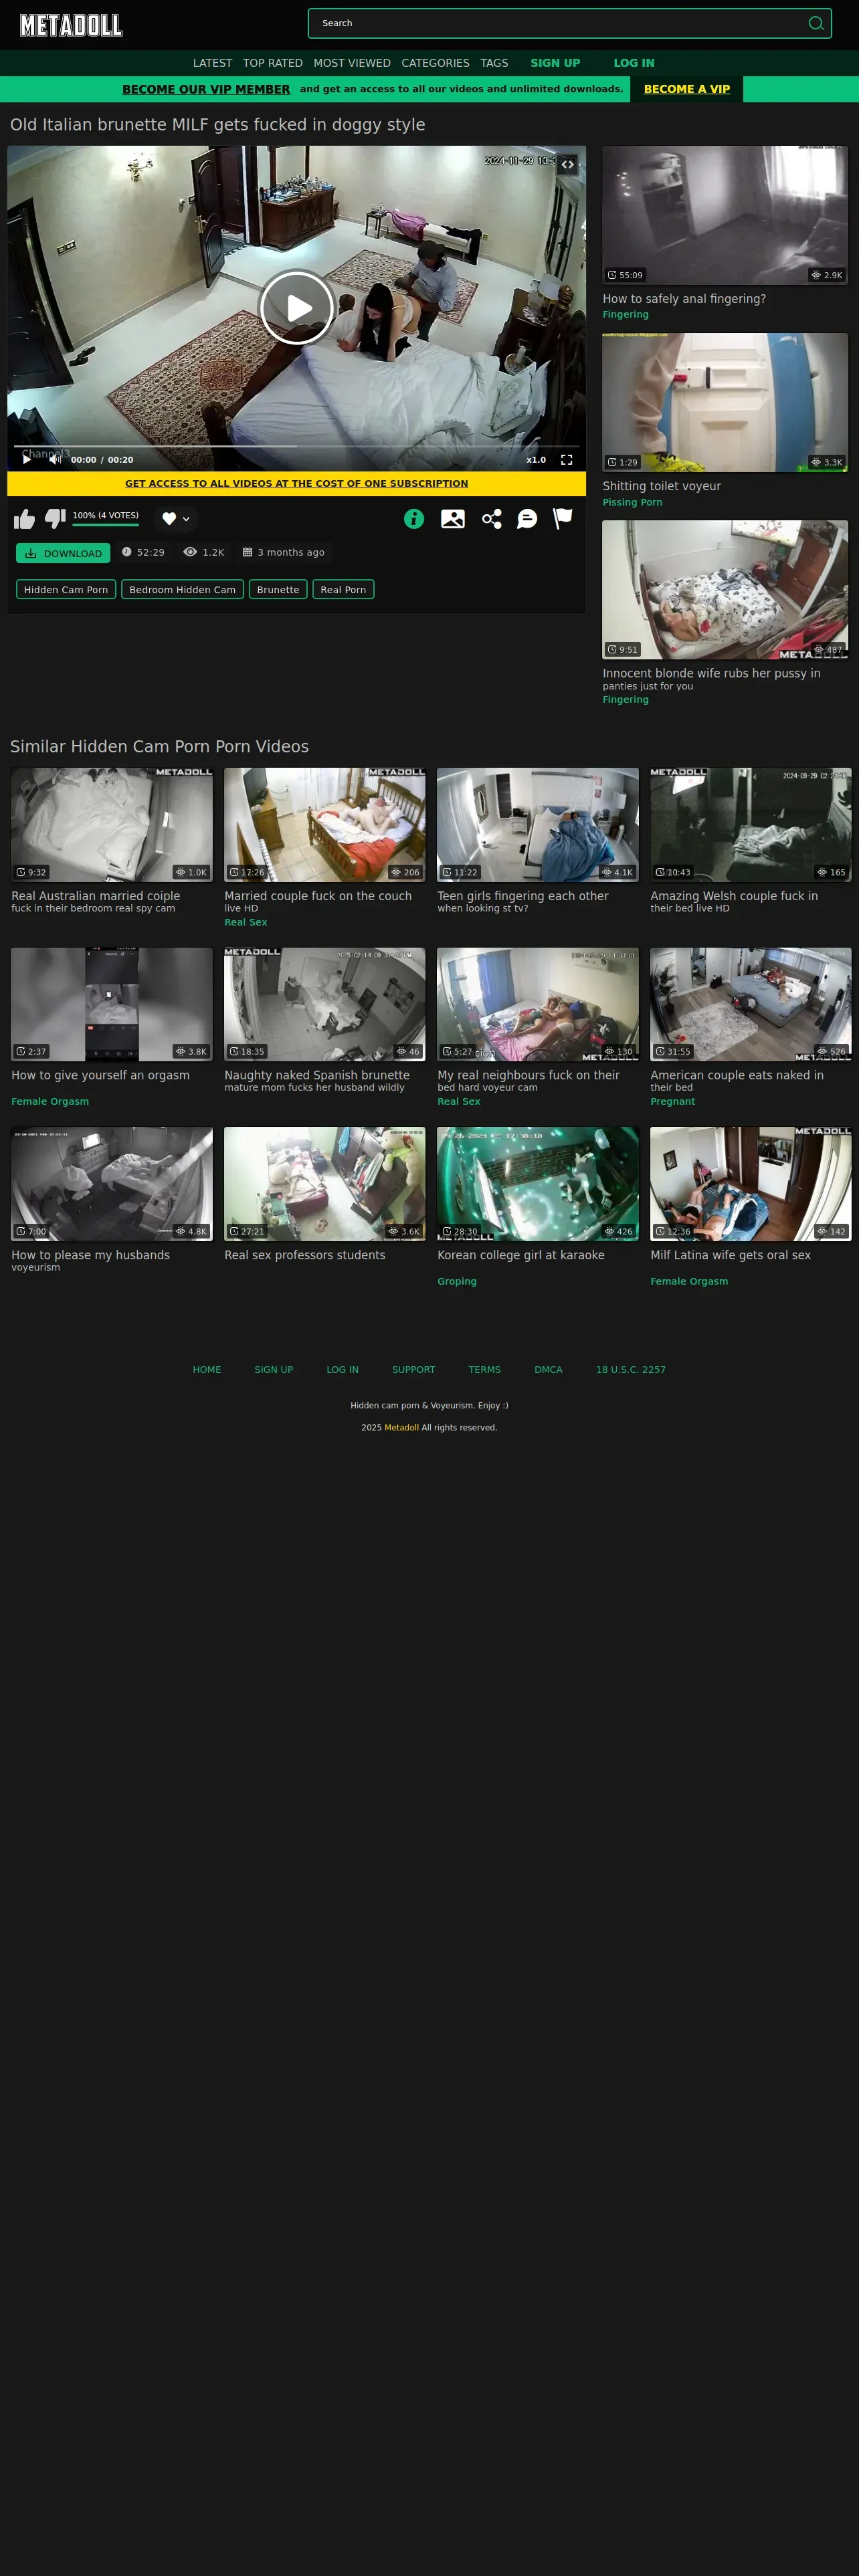Open the sidebar thumbnail with 1:29 duration
859x2576 pixels.
click(725, 402)
